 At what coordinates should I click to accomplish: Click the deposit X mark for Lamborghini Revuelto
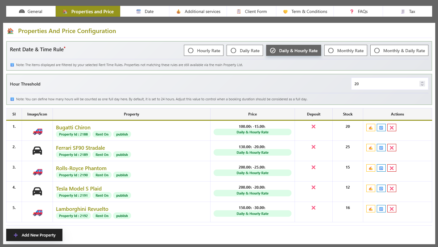313,208
